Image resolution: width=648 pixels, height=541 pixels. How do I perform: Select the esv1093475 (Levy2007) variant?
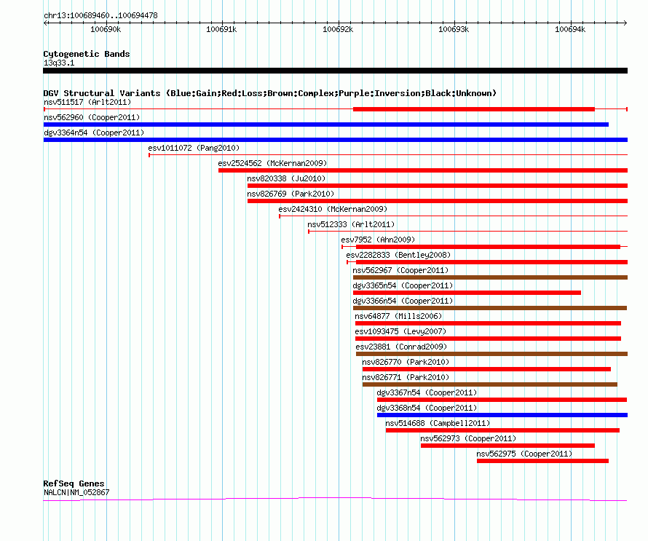pos(400,331)
